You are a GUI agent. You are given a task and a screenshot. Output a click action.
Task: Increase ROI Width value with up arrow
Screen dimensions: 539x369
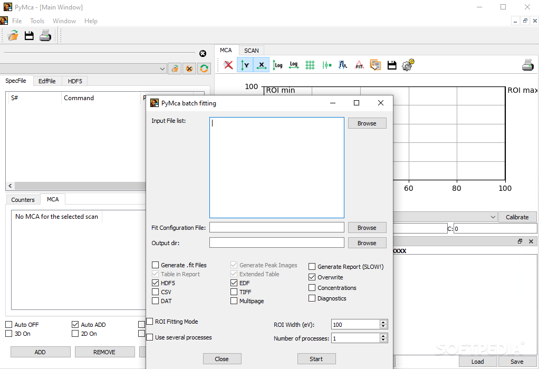point(383,322)
